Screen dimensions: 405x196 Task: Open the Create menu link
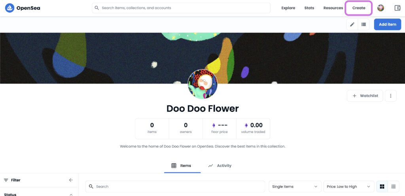359,8
